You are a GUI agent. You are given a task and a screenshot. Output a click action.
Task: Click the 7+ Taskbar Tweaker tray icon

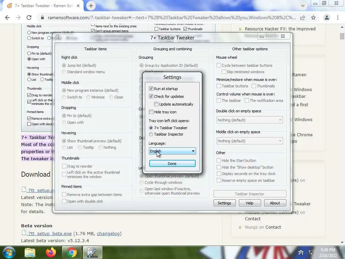pyautogui.click(x=301, y=252)
